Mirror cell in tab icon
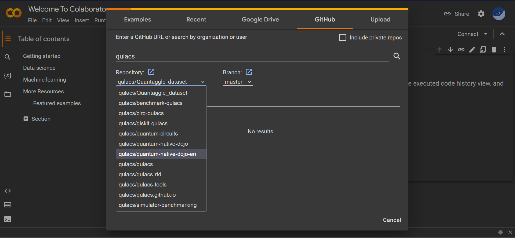 483,50
